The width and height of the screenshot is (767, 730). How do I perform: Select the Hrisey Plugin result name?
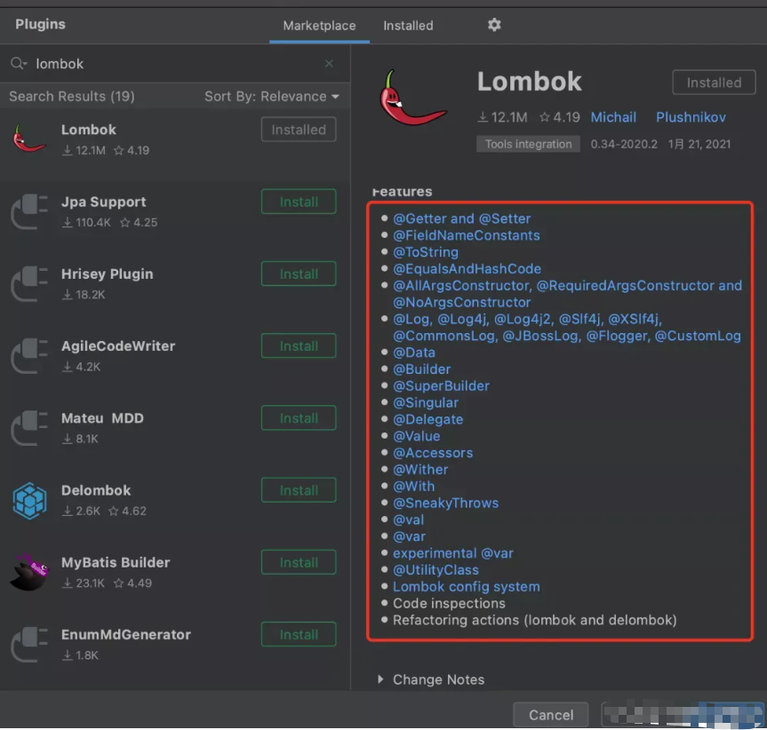108,274
